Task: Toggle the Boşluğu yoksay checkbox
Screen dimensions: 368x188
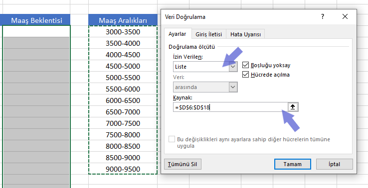Action: coord(245,65)
